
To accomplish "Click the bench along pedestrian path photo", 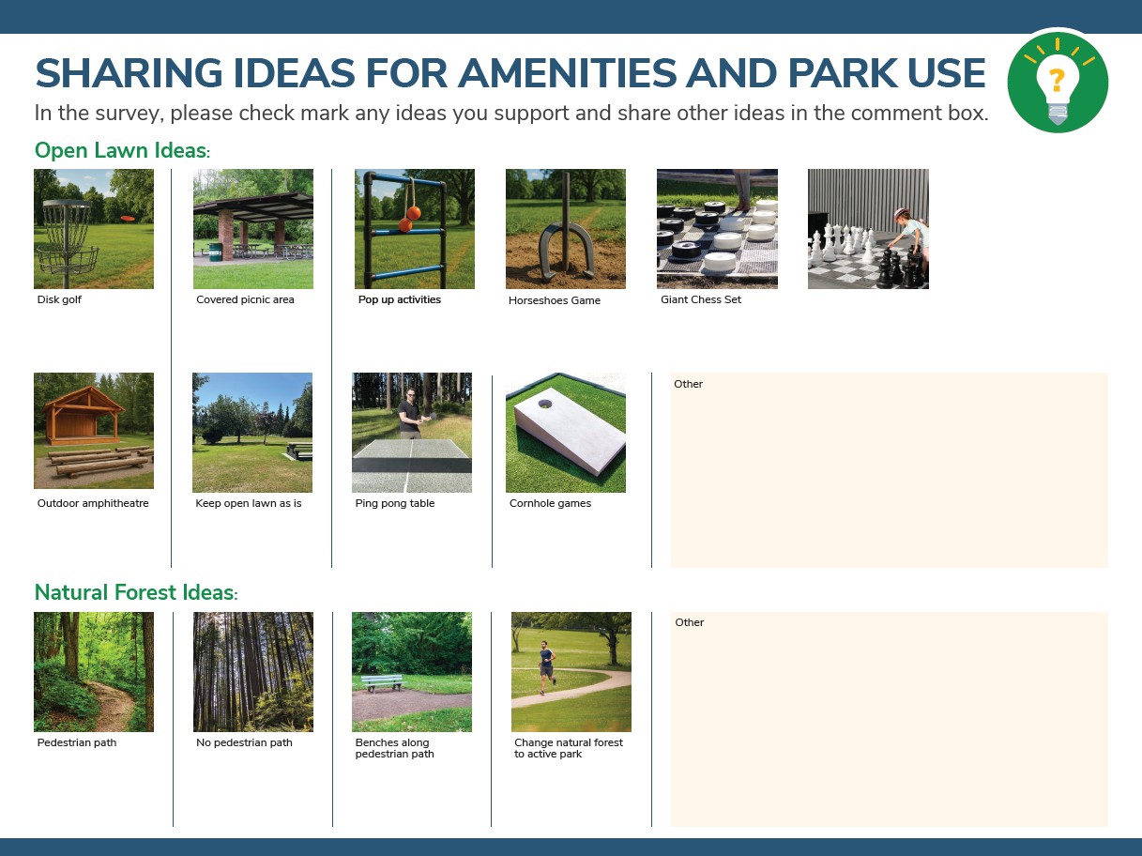I will [412, 672].
